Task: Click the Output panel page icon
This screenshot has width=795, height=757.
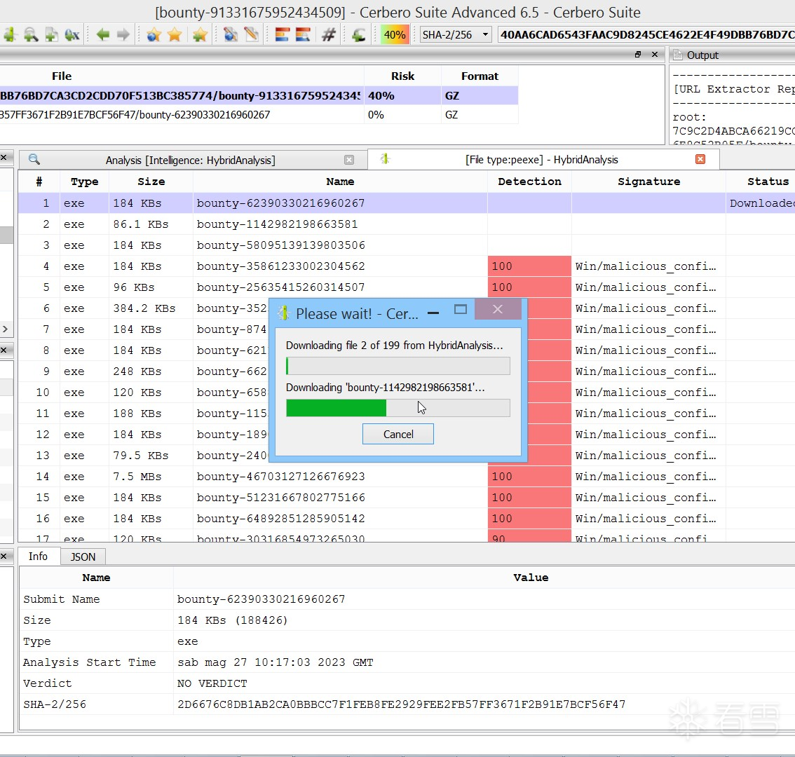Action: (678, 54)
